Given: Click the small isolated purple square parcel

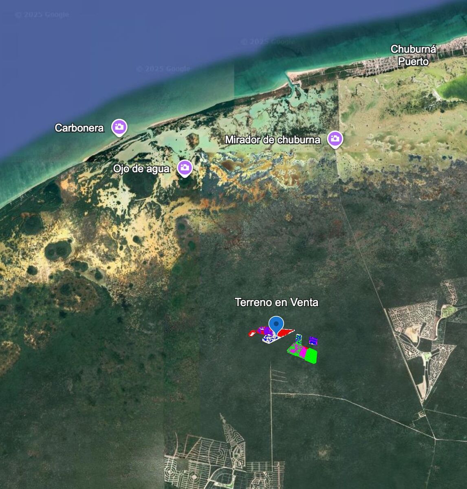Looking at the screenshot, I should (x=313, y=340).
